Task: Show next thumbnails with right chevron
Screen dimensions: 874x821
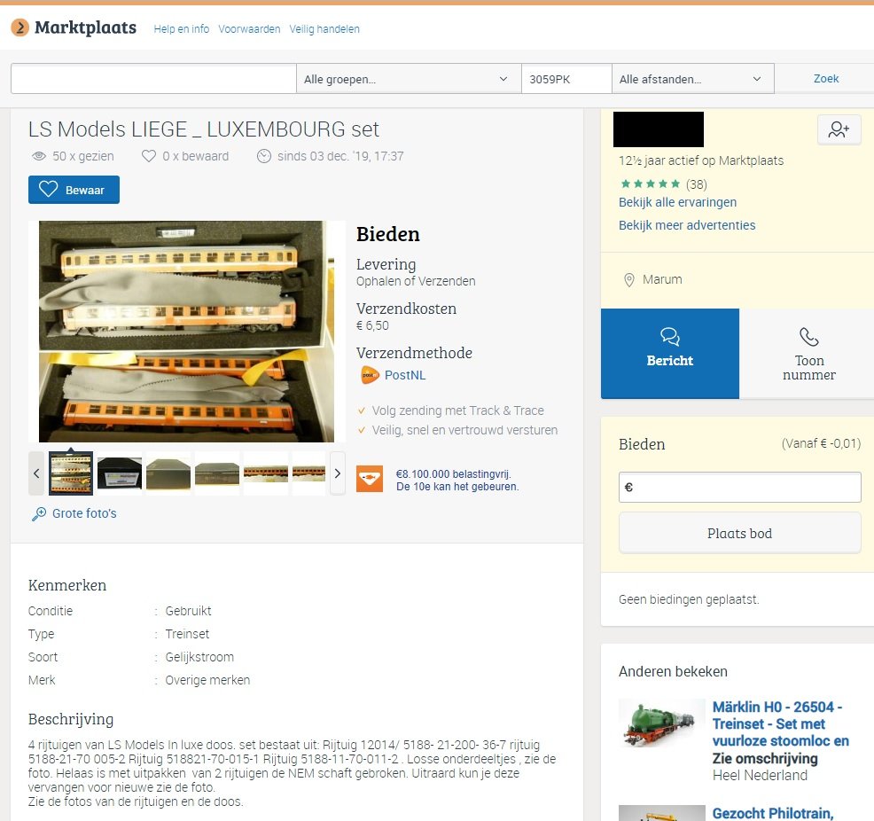Action: coord(337,473)
